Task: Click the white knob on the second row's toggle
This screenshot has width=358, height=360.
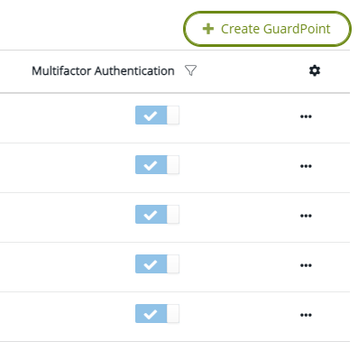Action: (x=173, y=164)
